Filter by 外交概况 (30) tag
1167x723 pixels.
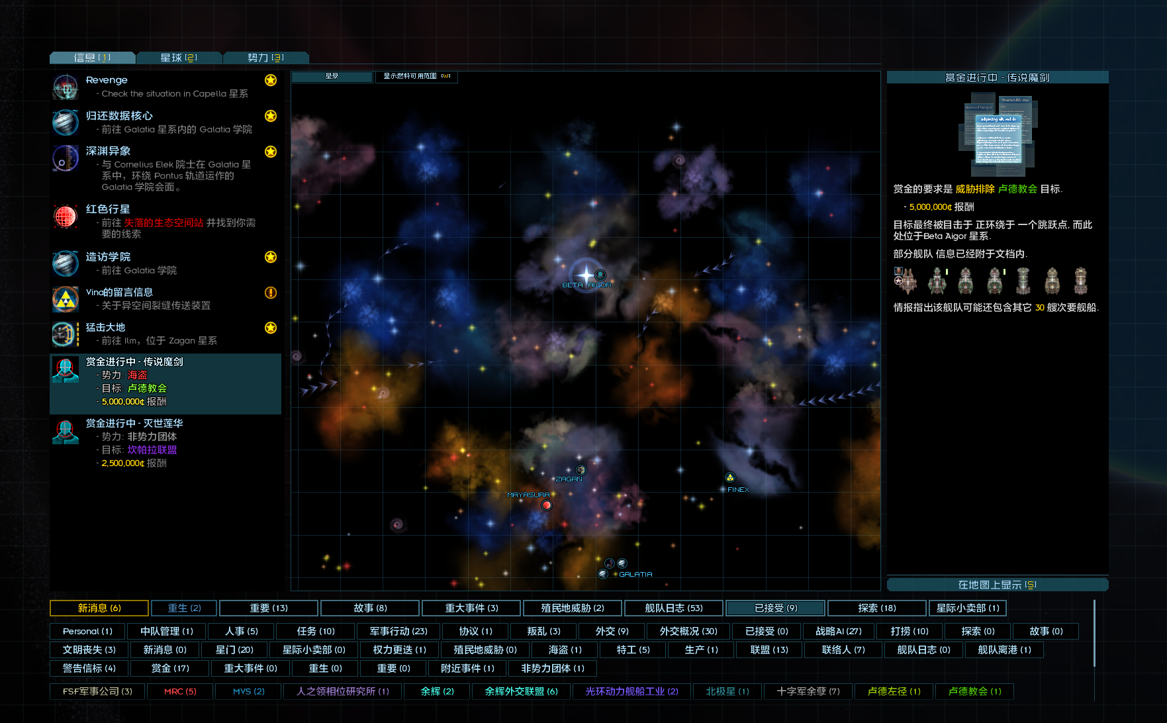tap(688, 631)
